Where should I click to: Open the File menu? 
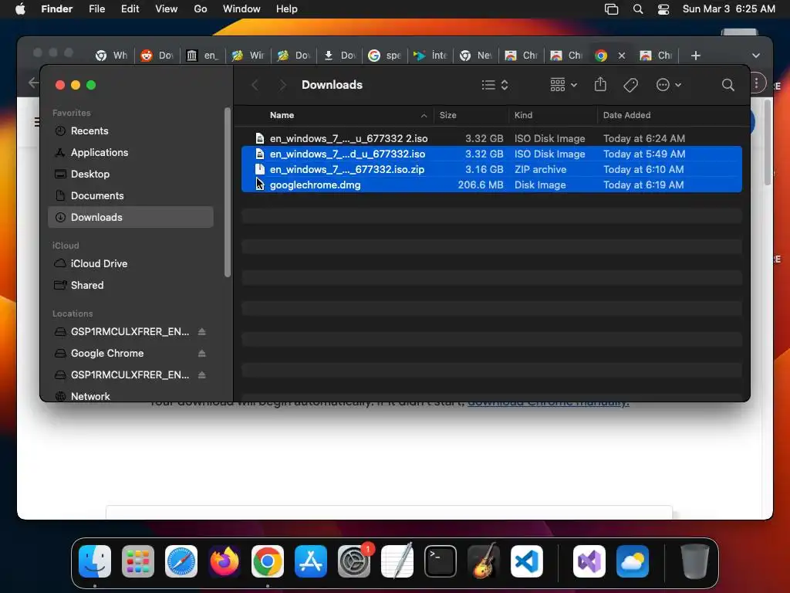click(x=96, y=9)
